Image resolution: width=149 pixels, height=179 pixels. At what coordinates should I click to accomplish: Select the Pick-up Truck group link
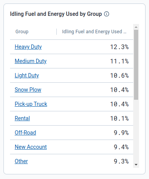click(31, 104)
